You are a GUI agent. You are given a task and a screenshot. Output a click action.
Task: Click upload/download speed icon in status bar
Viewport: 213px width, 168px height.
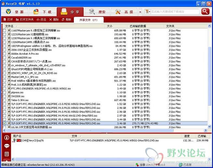click(137, 165)
